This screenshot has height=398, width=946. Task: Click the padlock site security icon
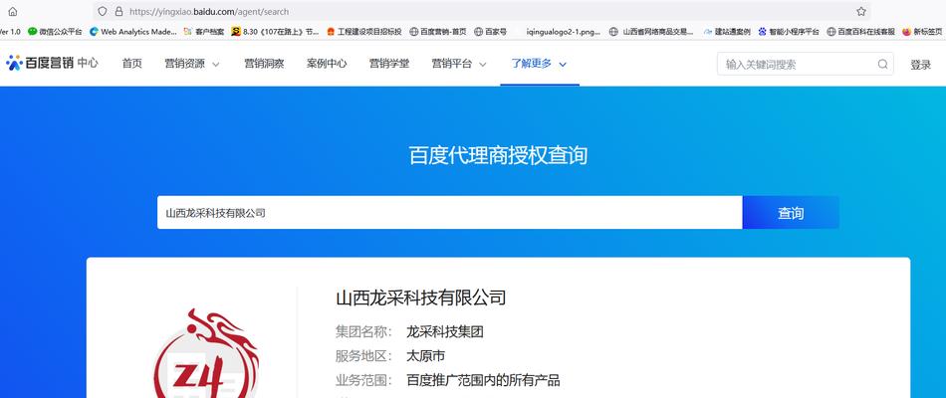pyautogui.click(x=118, y=12)
